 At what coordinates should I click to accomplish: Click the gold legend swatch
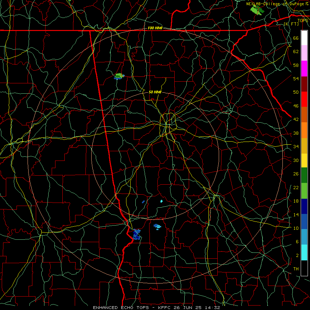tap(304, 146)
